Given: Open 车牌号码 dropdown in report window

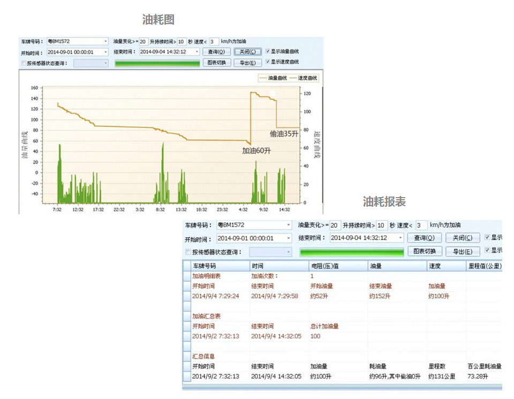Looking at the screenshot, I should pos(289,225).
